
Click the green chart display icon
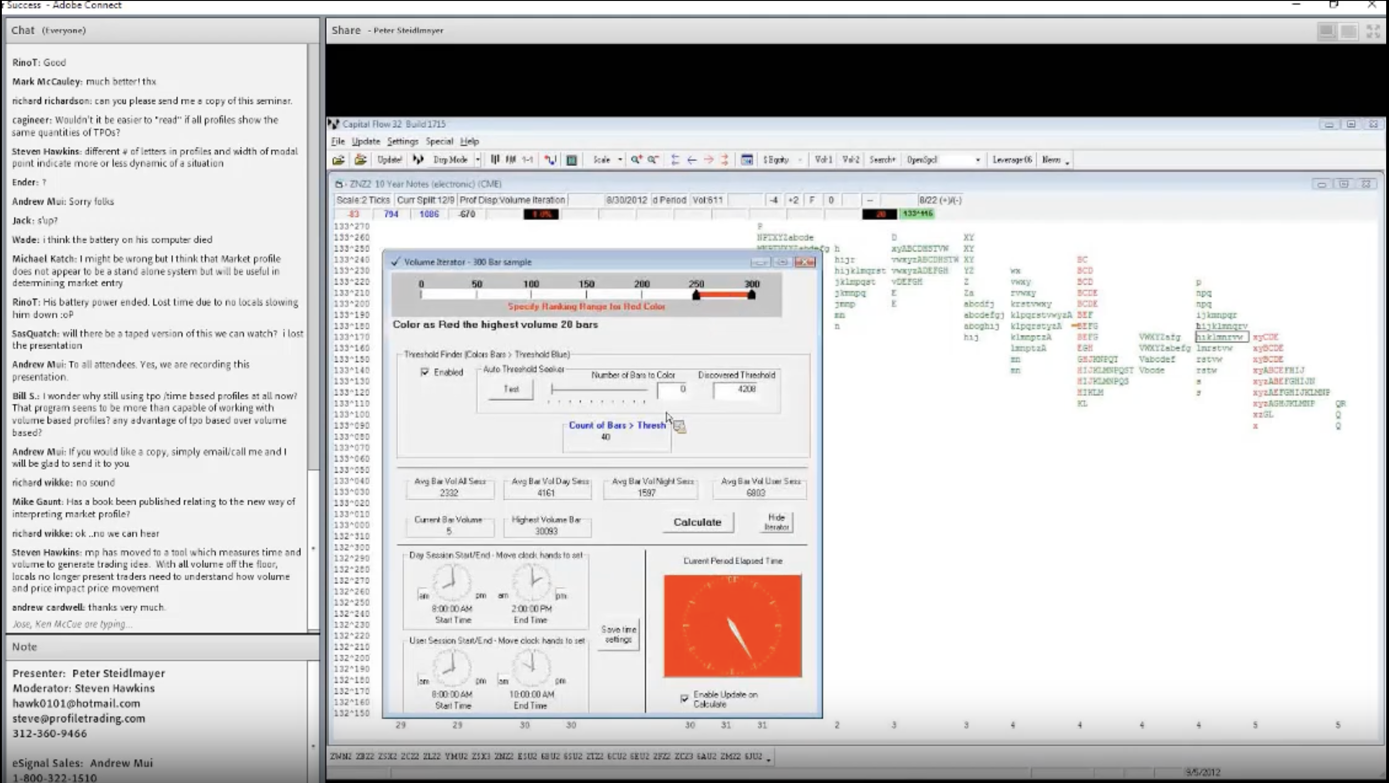[572, 159]
